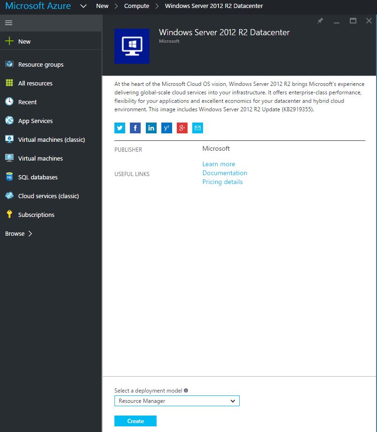This screenshot has width=377, height=432.
Task: Click the App Services globe icon
Action: (x=9, y=120)
